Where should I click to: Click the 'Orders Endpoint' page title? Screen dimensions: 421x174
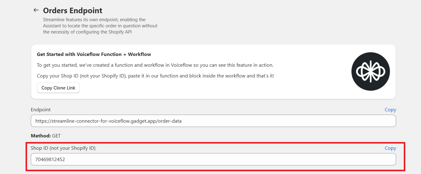pos(73,10)
